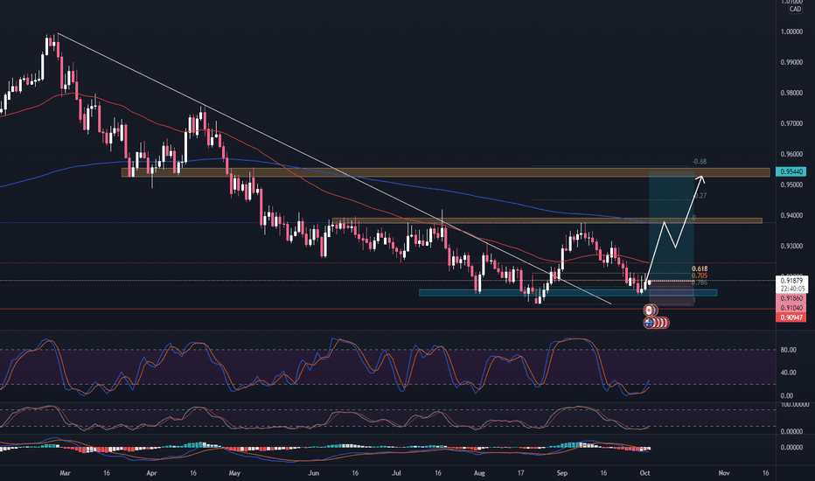Click the -0.68 Fibonacci extension label
Viewport: 815px width, 481px height.
click(x=700, y=162)
